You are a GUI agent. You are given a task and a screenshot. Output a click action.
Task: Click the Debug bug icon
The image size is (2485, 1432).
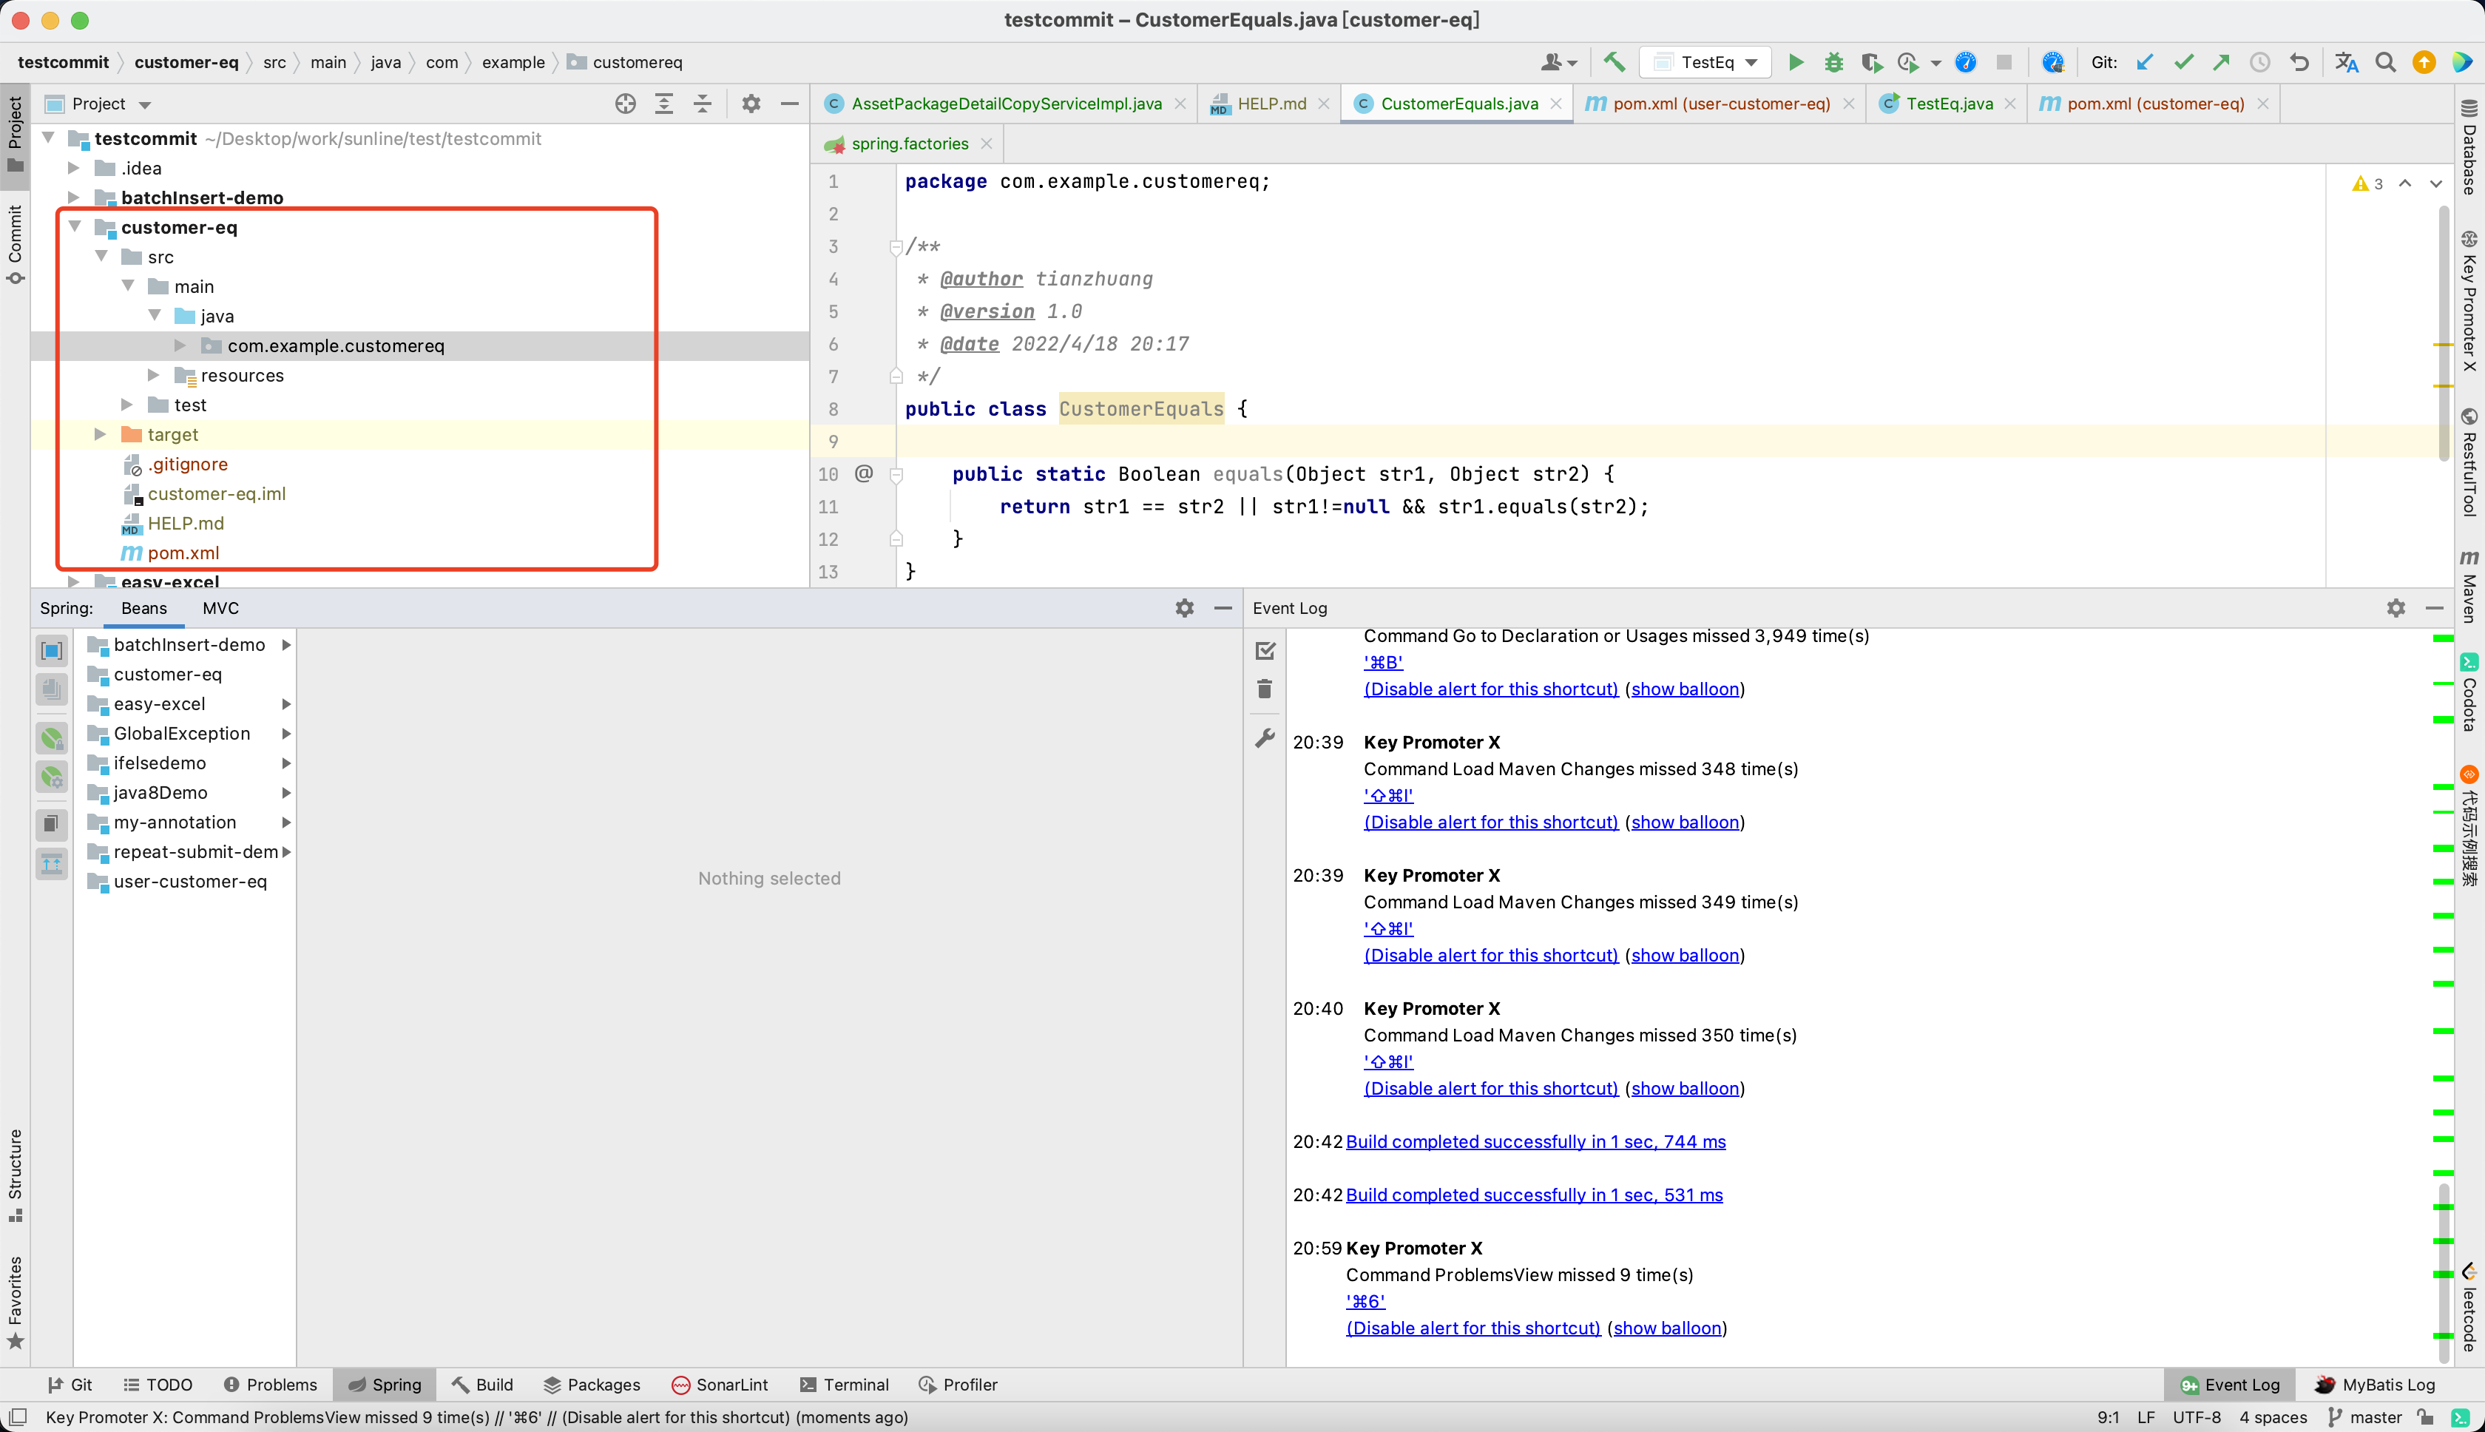click(1834, 63)
